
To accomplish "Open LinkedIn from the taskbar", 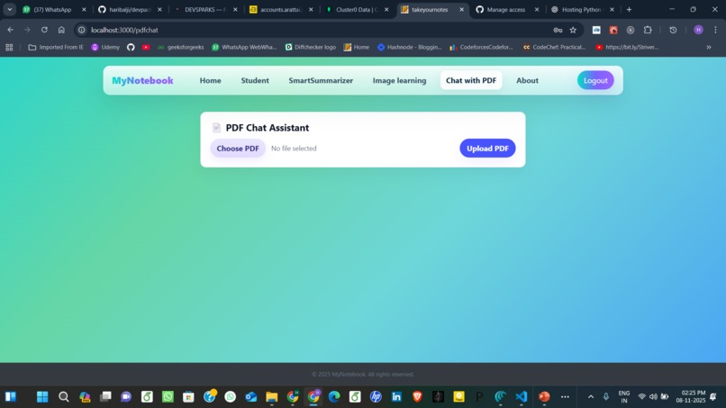I will click(397, 397).
